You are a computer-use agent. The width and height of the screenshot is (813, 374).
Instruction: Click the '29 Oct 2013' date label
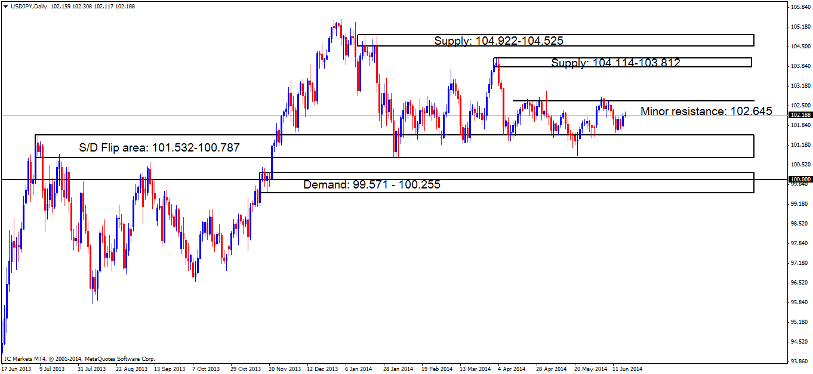245,369
